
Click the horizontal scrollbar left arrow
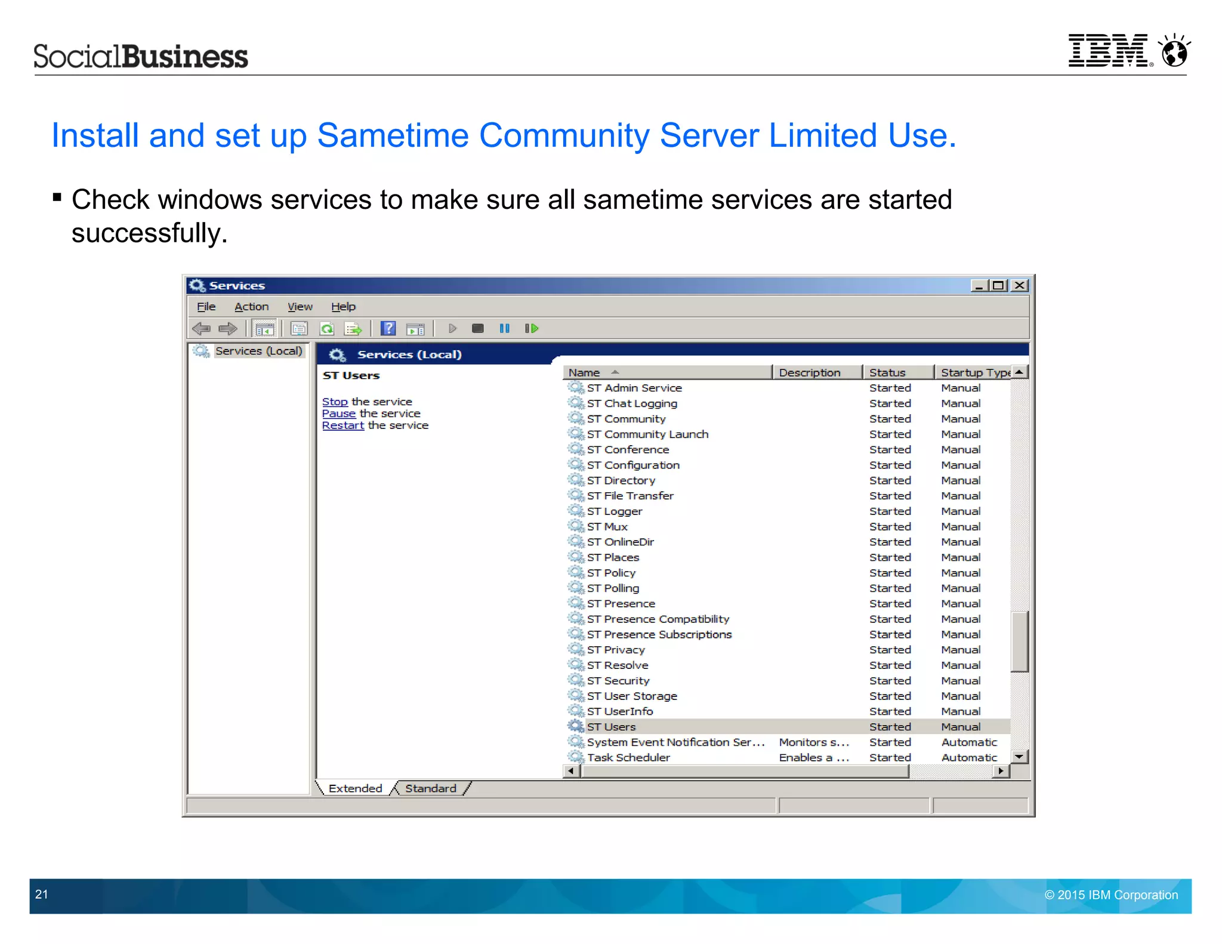tap(572, 771)
